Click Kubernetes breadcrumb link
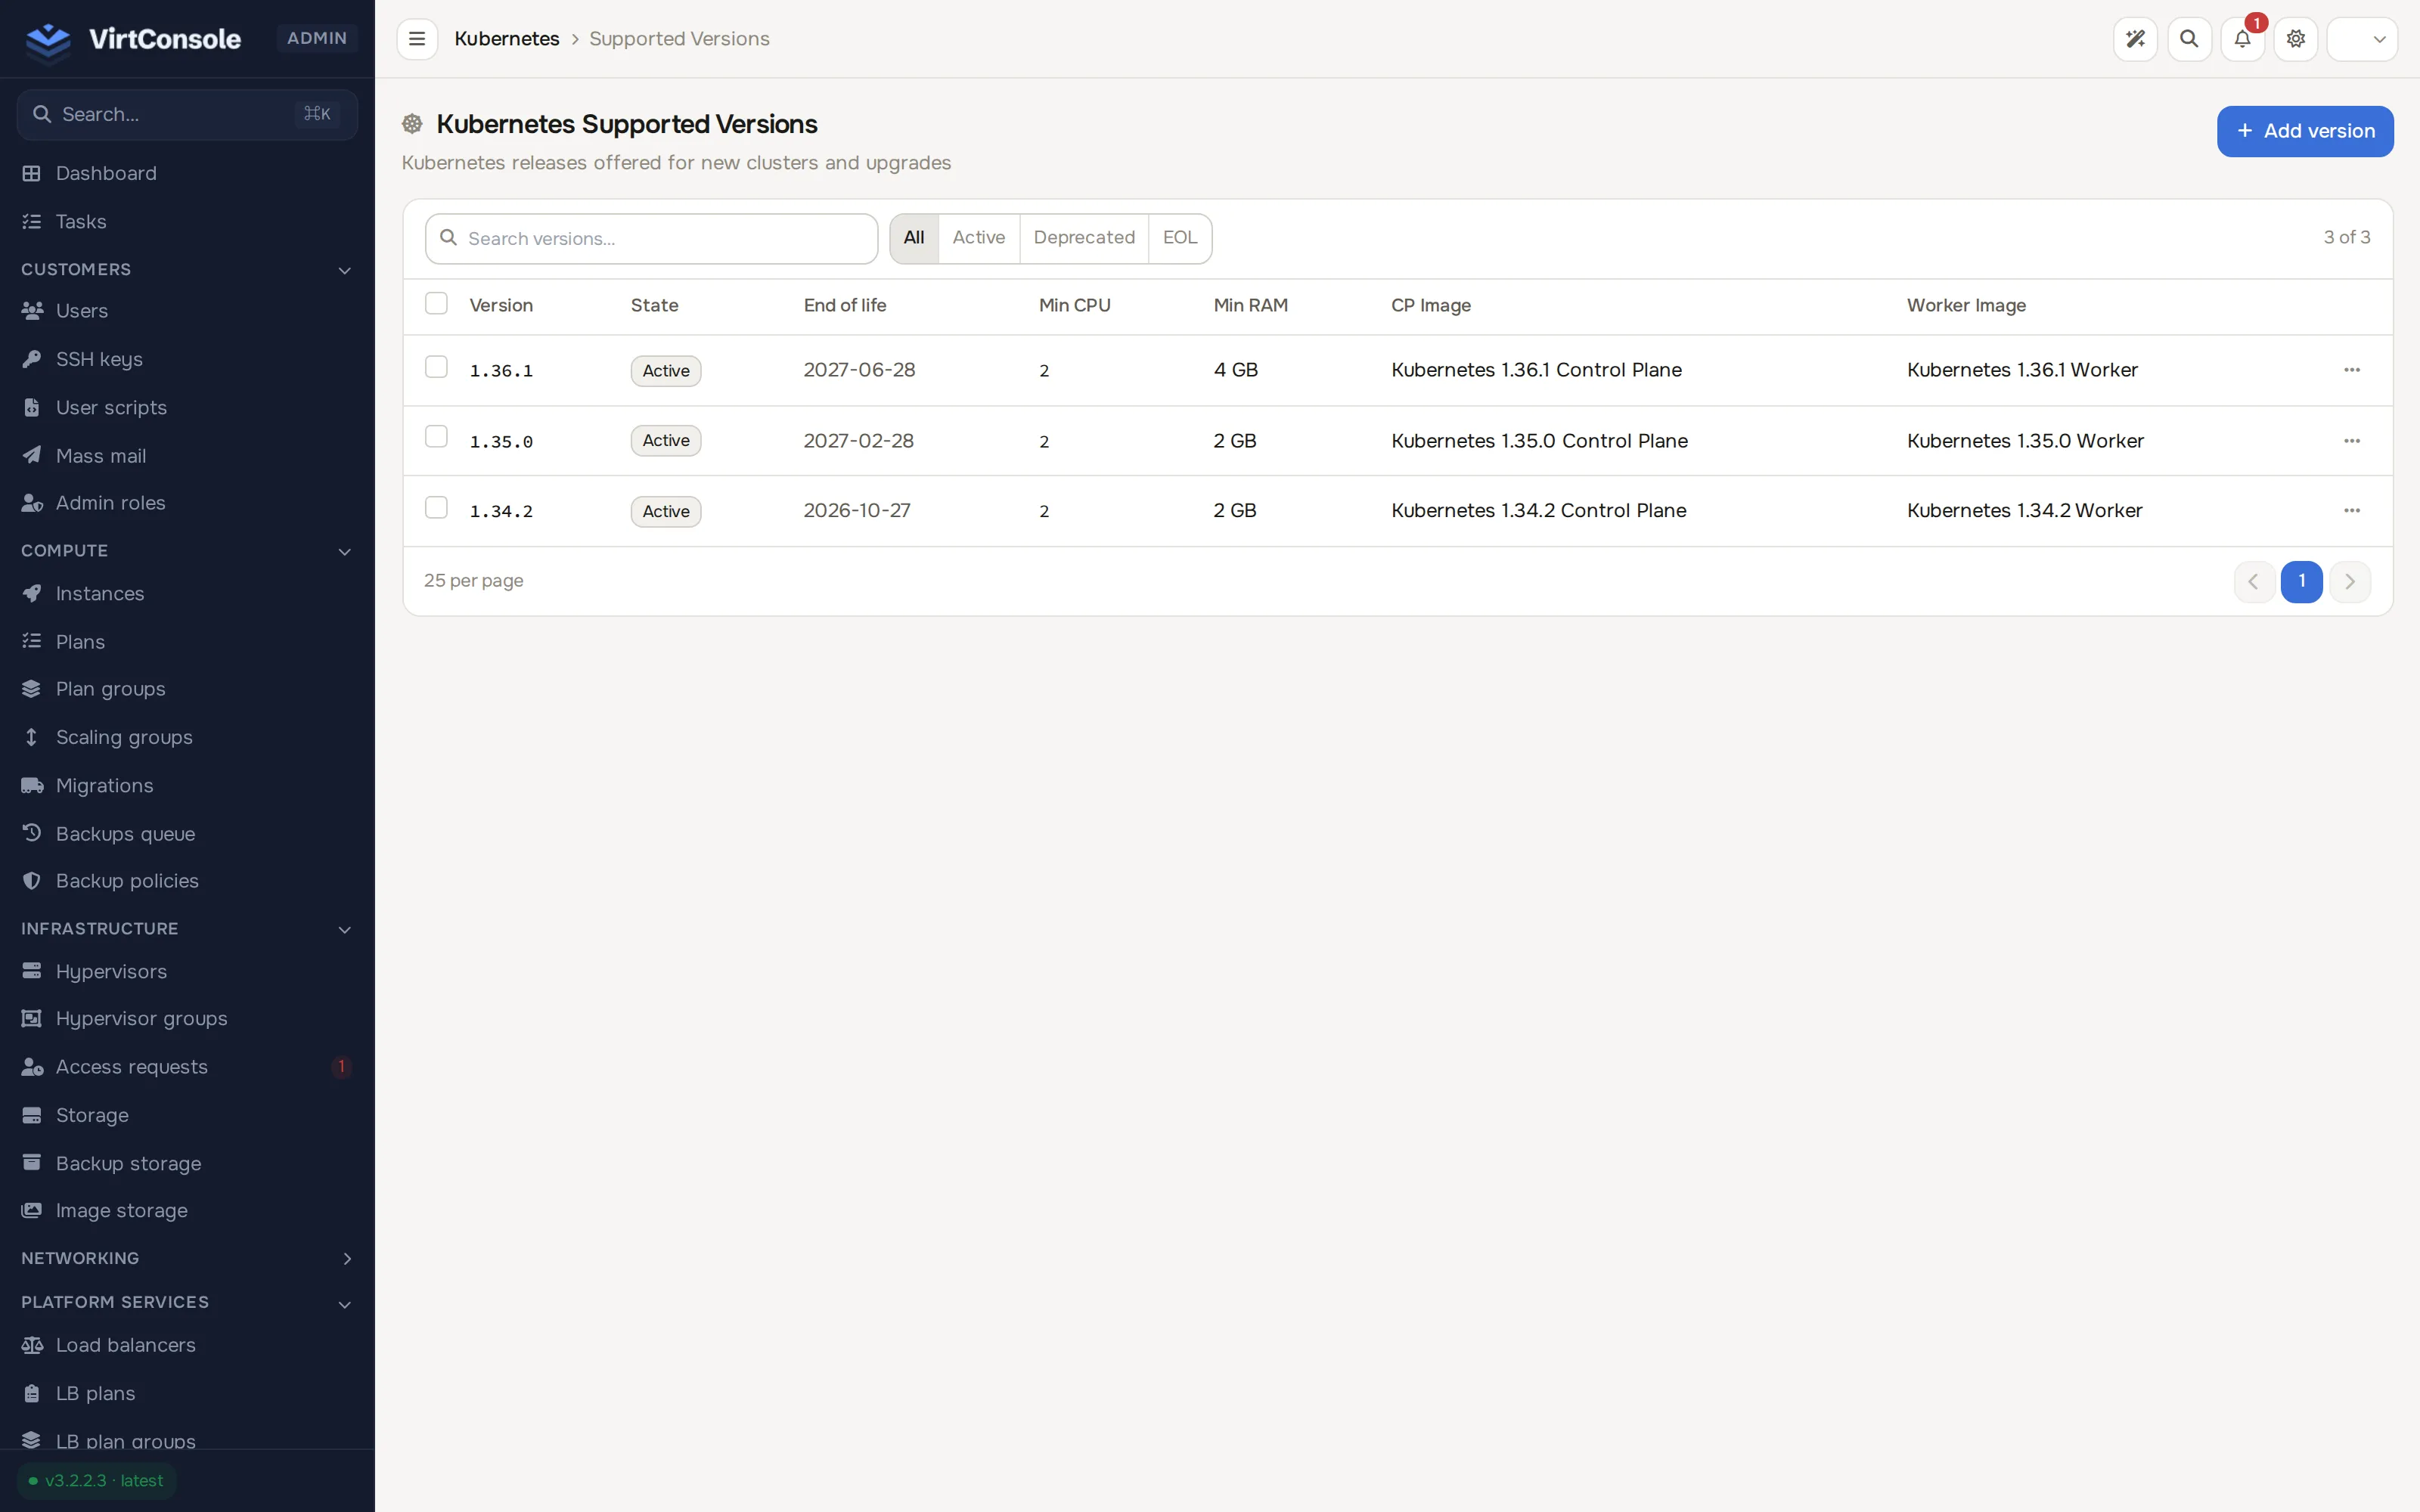 [507, 39]
